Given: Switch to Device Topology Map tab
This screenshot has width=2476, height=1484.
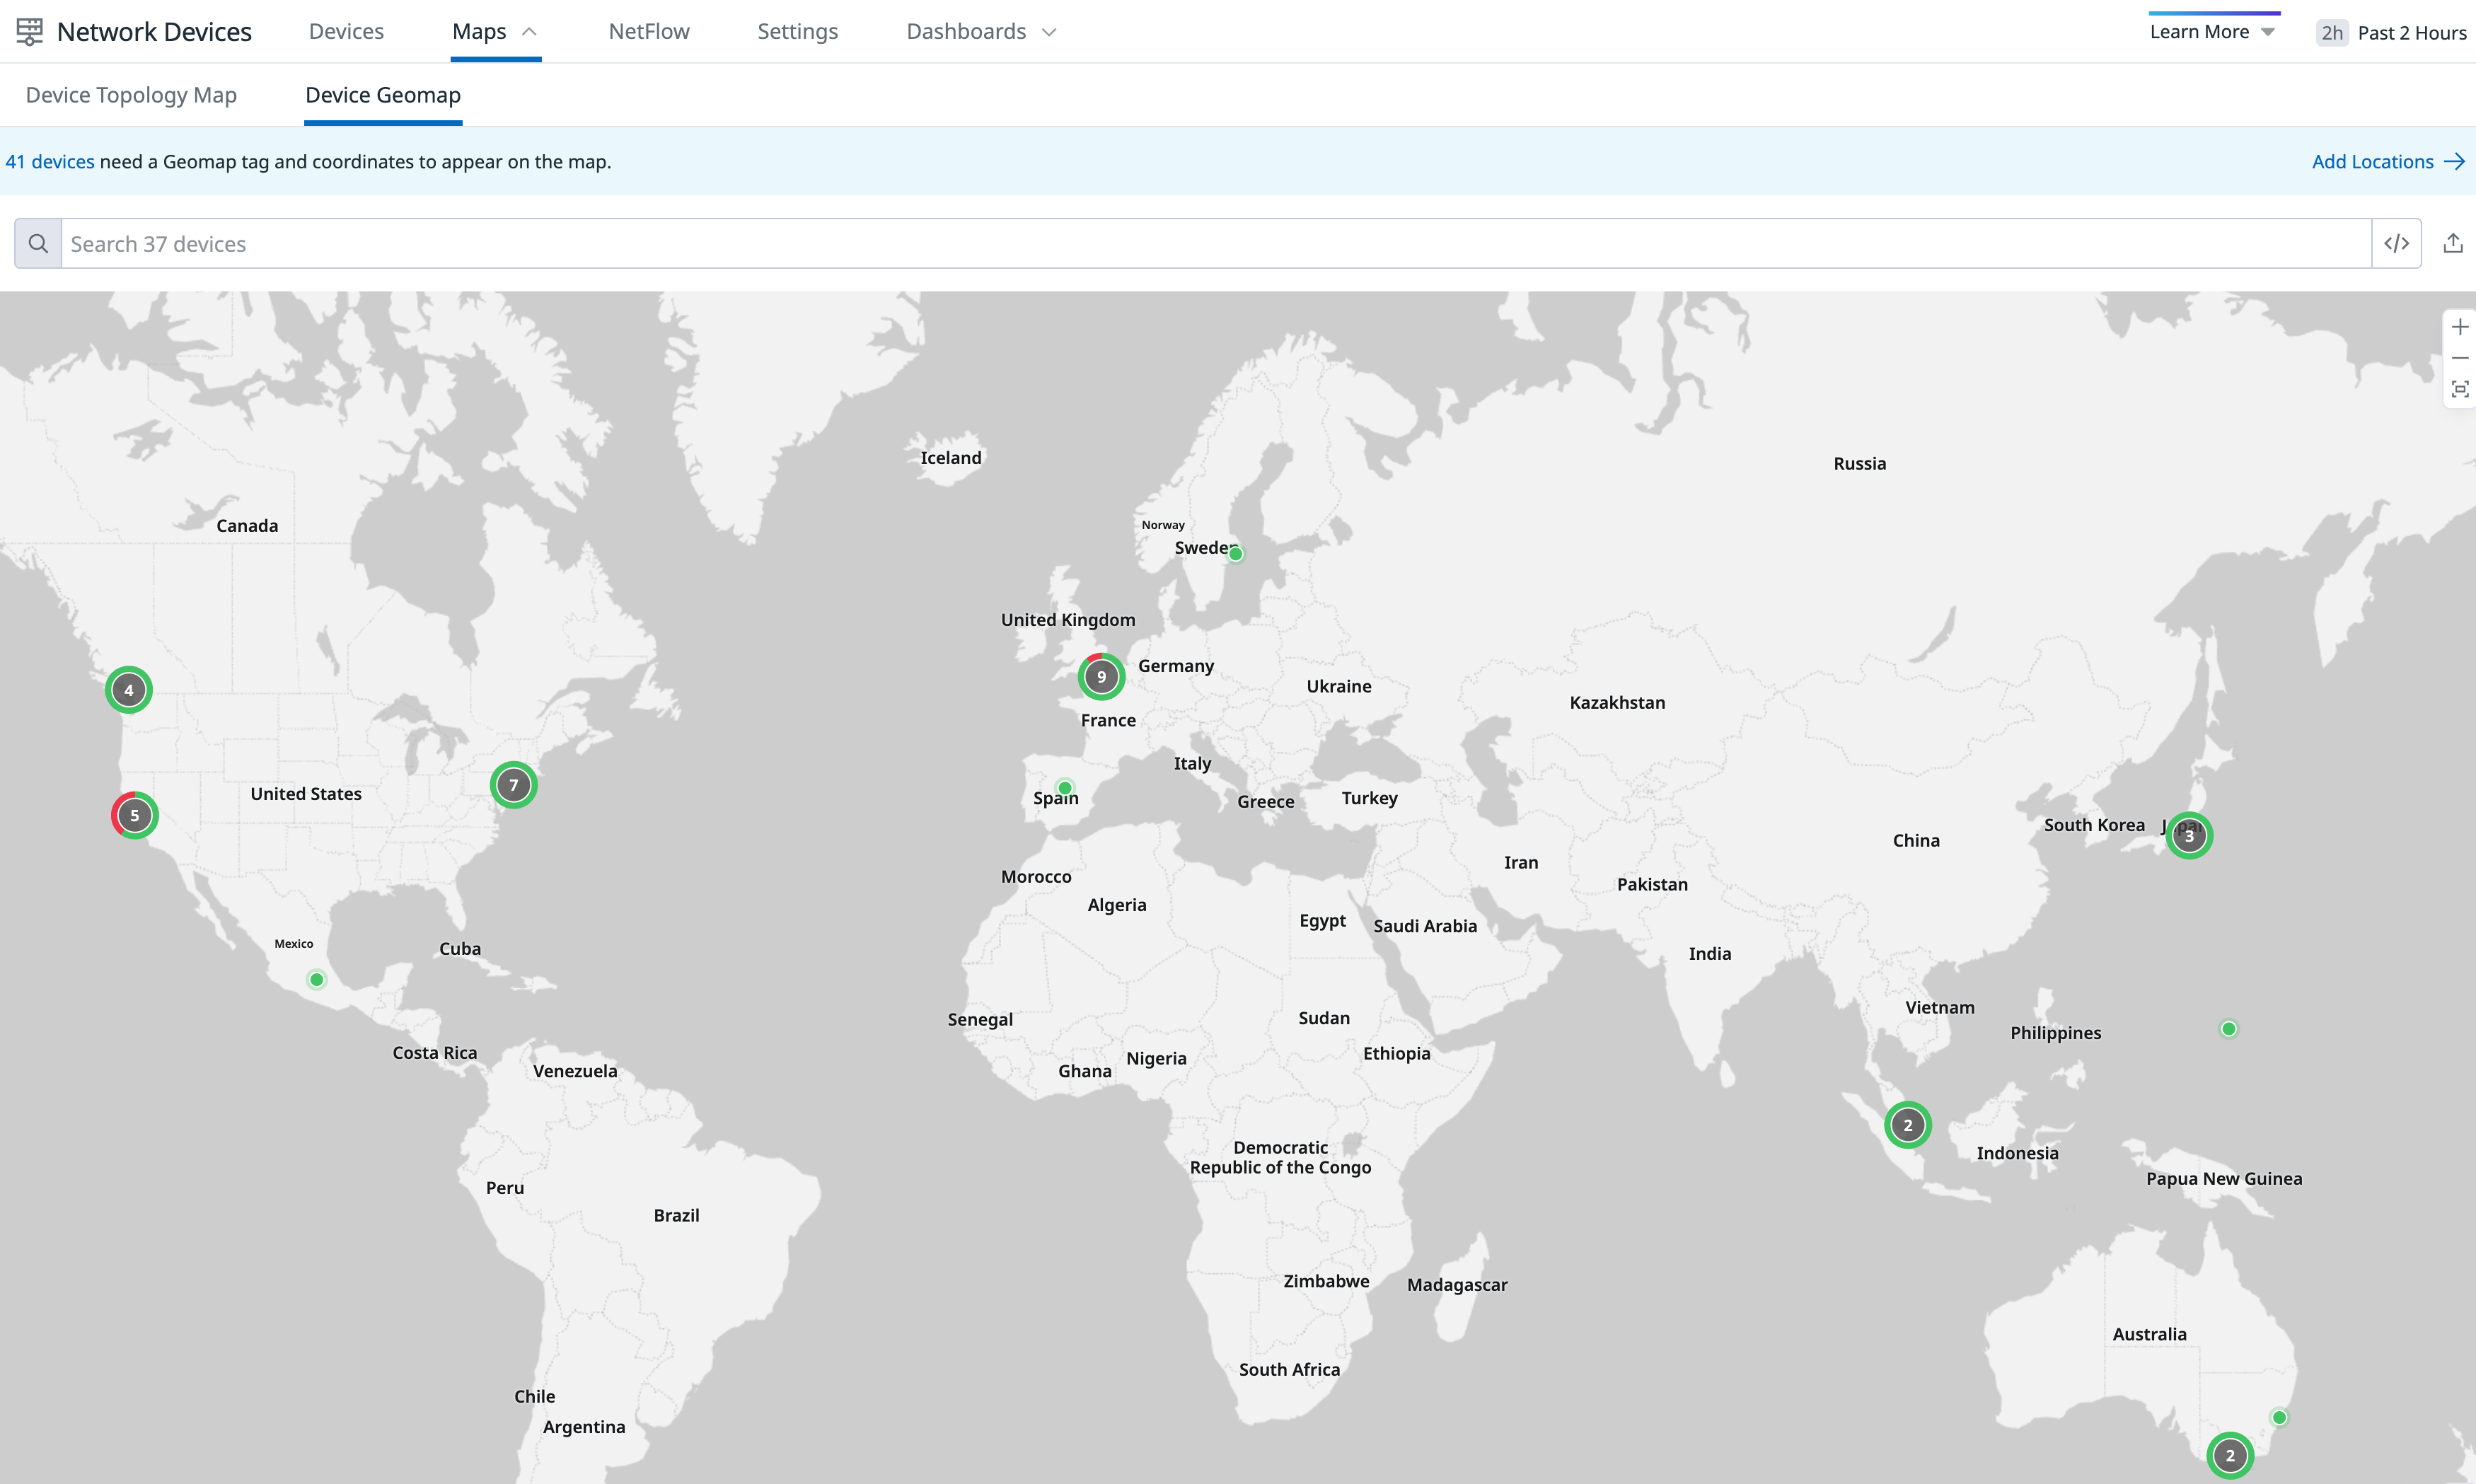Looking at the screenshot, I should (131, 95).
